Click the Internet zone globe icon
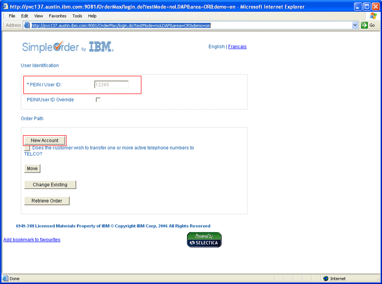The width and height of the screenshot is (382, 284). pyautogui.click(x=326, y=278)
